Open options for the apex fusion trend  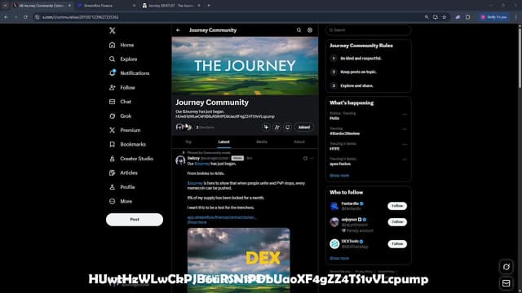click(405, 160)
